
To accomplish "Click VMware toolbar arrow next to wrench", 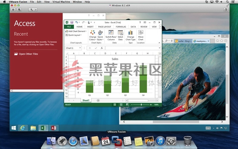I will 36,10.
